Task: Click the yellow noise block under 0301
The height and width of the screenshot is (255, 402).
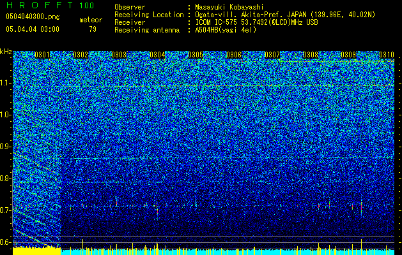Action: click(36, 251)
